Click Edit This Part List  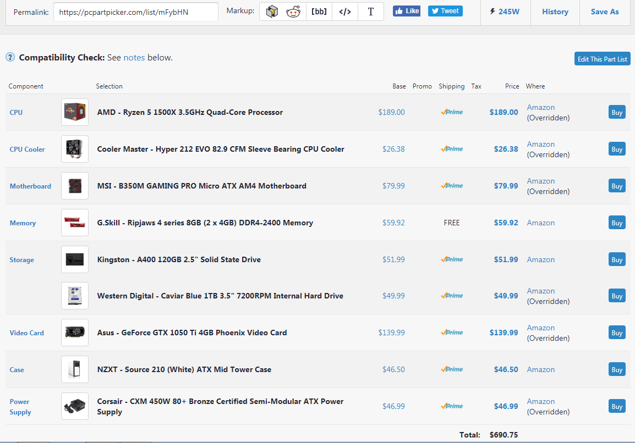tap(602, 58)
